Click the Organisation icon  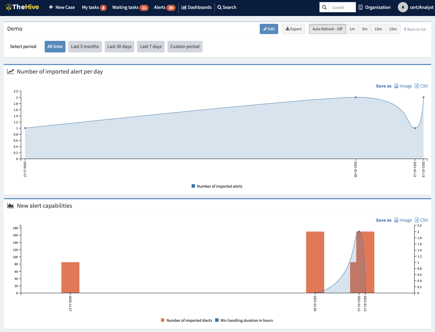(x=360, y=7)
